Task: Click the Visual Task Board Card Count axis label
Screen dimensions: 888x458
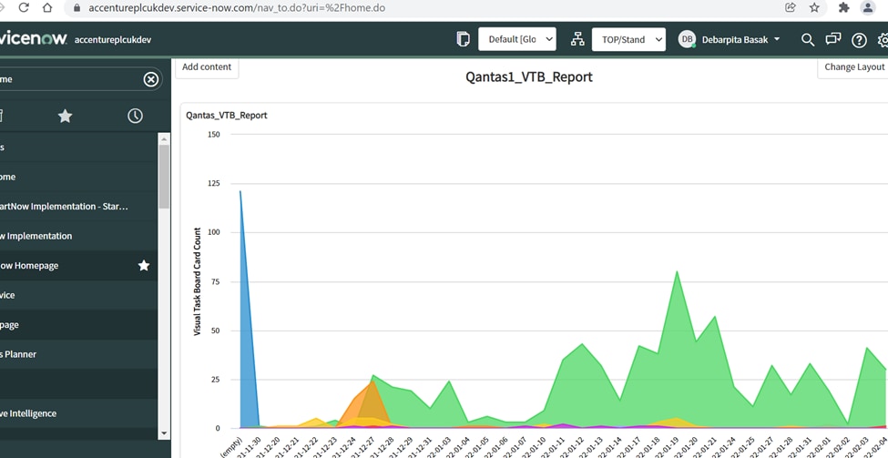Action: [x=198, y=281]
